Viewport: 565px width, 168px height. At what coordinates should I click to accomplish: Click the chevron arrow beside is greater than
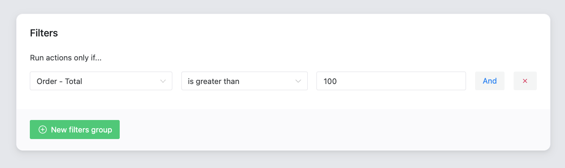pyautogui.click(x=298, y=82)
